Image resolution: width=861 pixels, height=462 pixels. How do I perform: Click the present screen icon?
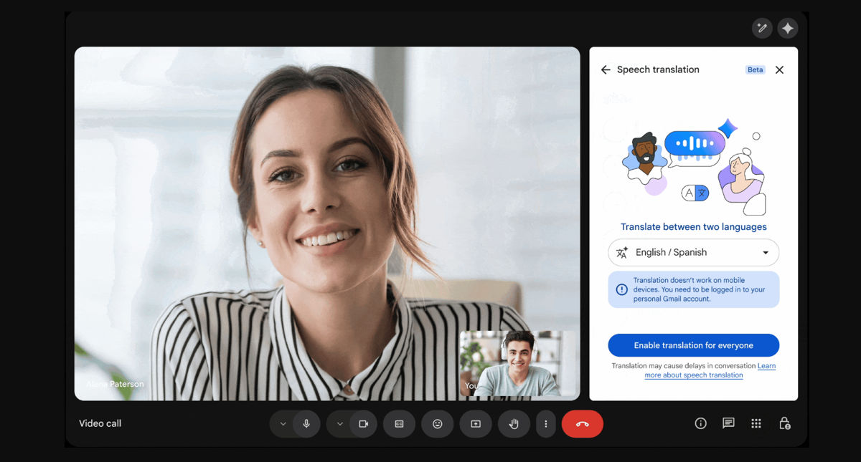point(476,424)
